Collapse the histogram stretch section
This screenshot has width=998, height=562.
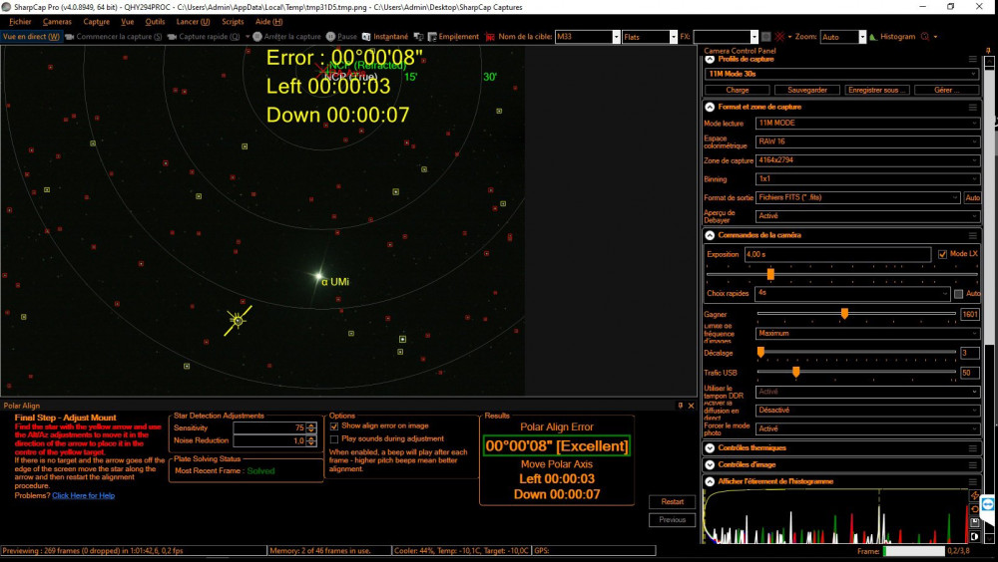coord(710,482)
